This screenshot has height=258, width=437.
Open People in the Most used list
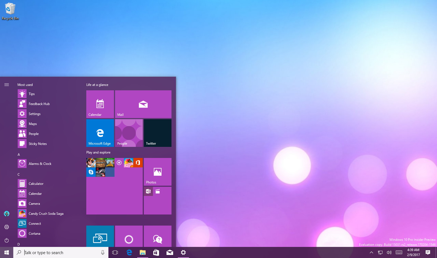50,134
